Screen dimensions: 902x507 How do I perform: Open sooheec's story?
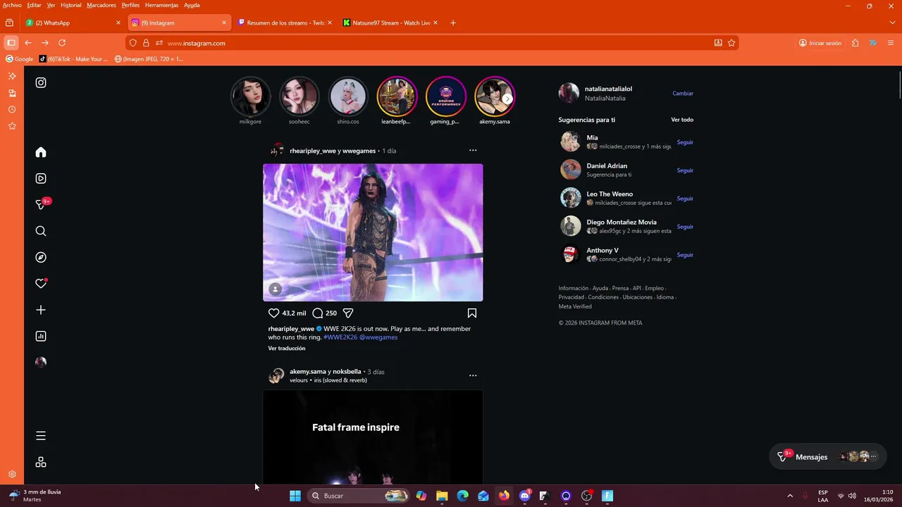[x=299, y=96]
